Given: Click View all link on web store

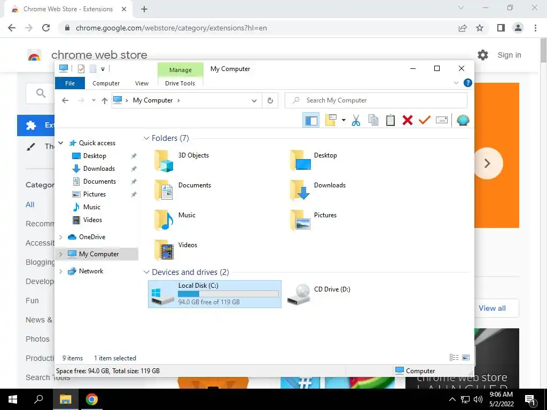Looking at the screenshot, I should point(492,308).
